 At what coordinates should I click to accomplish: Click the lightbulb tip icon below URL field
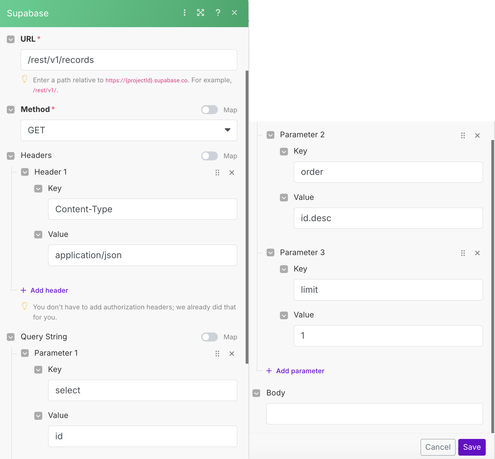coord(25,79)
